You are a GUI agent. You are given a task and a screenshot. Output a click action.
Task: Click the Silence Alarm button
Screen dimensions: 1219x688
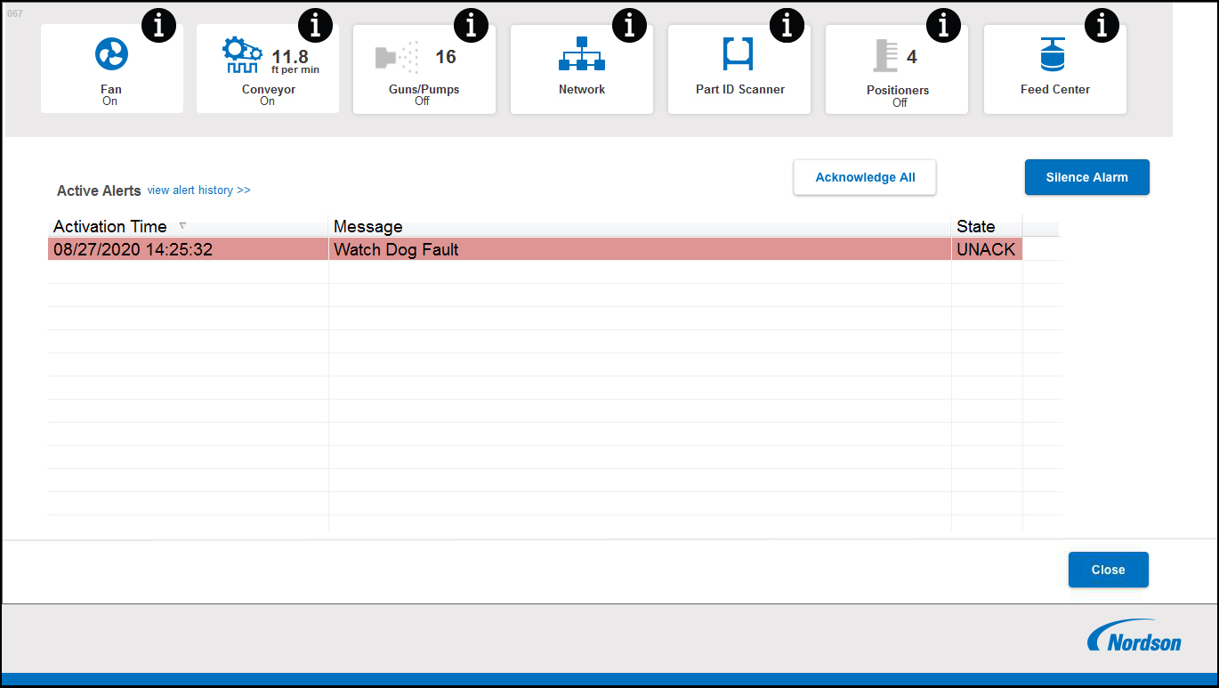1086,177
